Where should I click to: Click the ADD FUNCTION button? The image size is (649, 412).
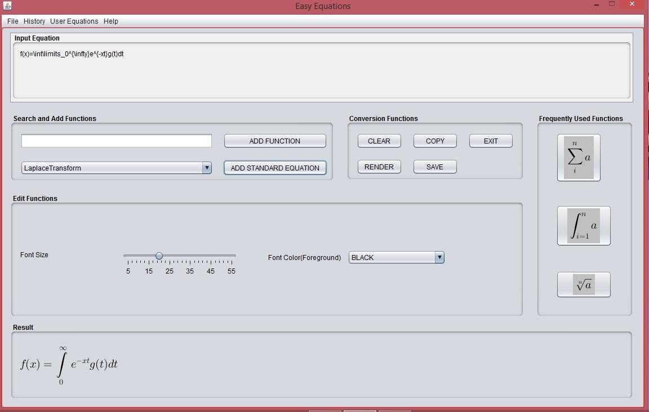275,140
